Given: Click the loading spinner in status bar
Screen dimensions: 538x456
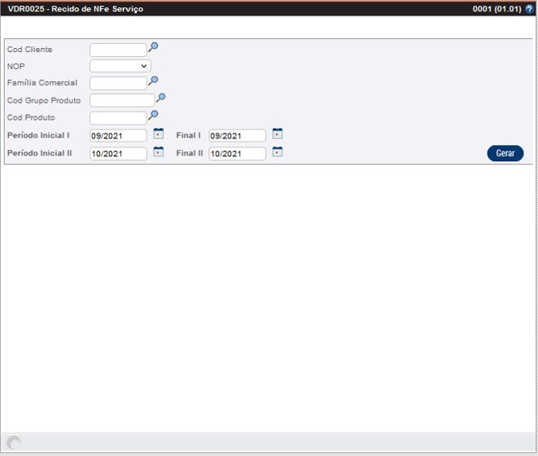Looking at the screenshot, I should point(14,443).
